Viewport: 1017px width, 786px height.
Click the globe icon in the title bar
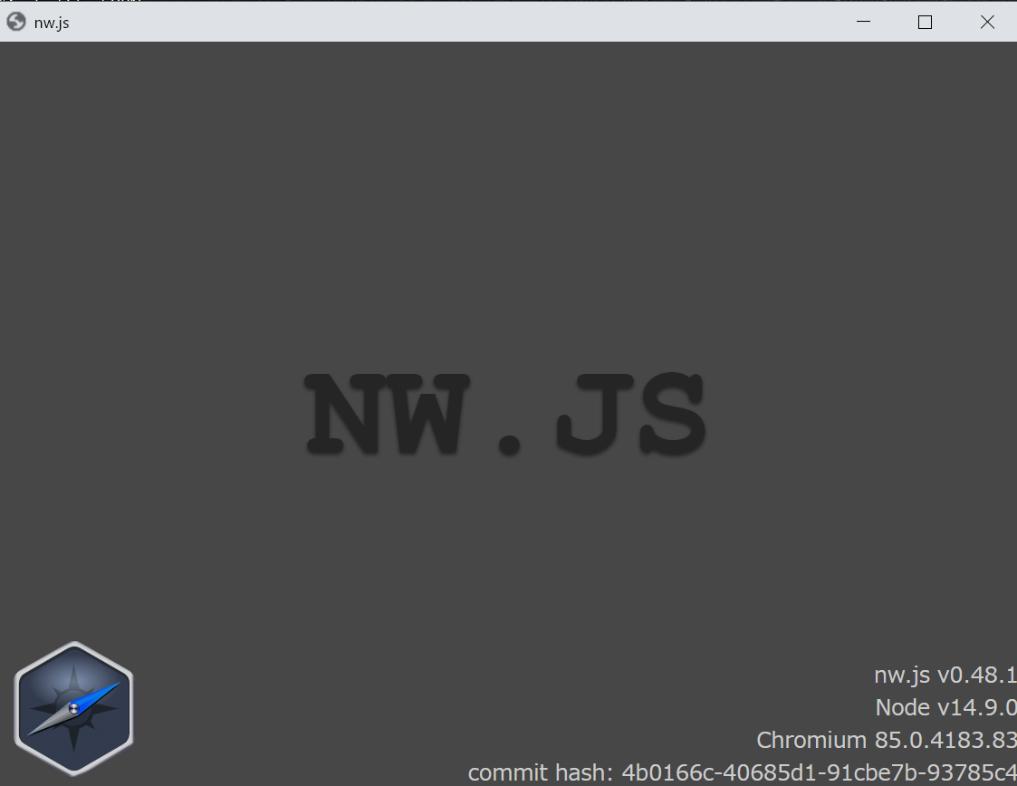tap(16, 22)
